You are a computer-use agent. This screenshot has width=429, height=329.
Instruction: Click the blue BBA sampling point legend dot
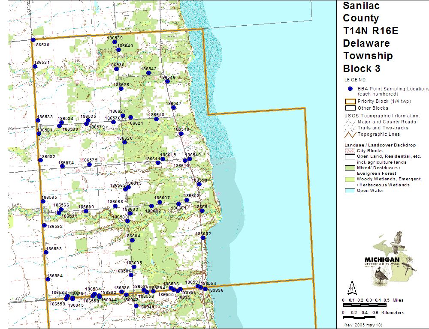350,89
